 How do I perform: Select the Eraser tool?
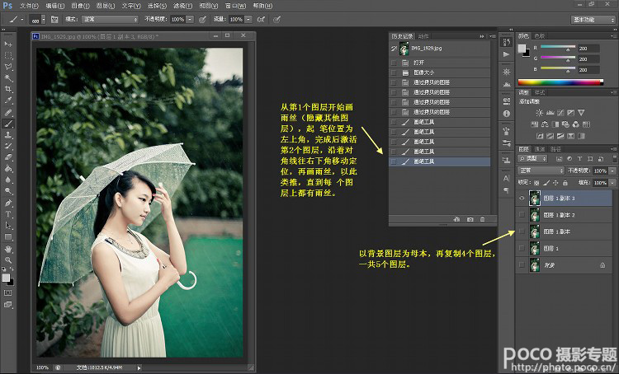click(8, 157)
